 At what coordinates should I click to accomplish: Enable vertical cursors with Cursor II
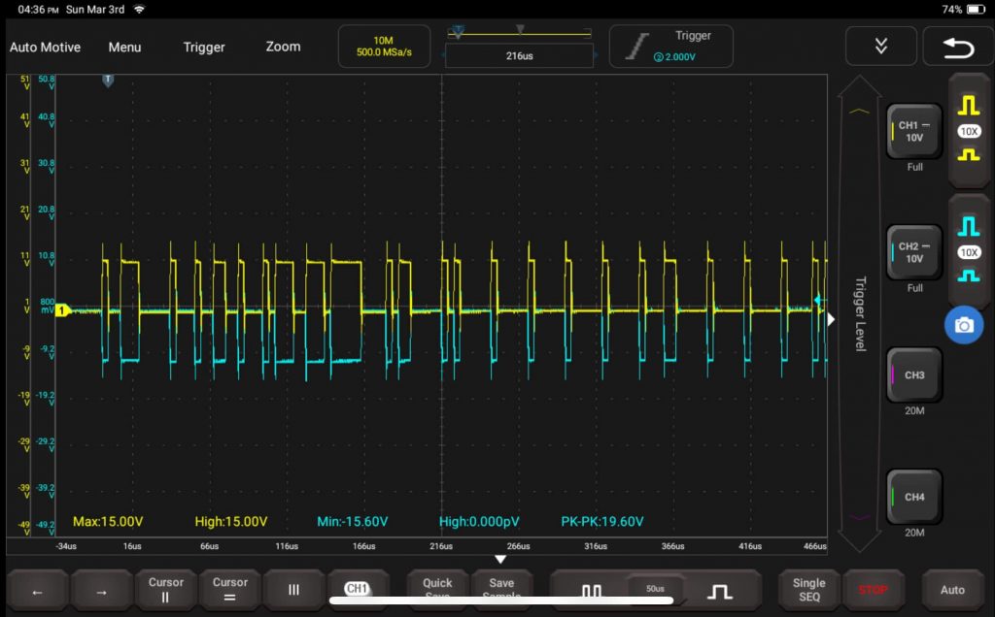(x=165, y=590)
